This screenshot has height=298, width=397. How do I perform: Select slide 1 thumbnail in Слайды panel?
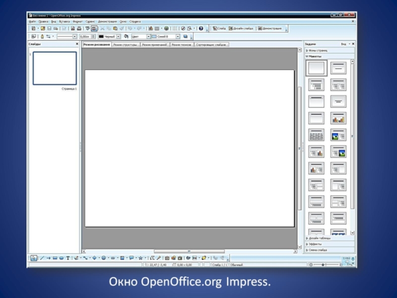(55, 68)
